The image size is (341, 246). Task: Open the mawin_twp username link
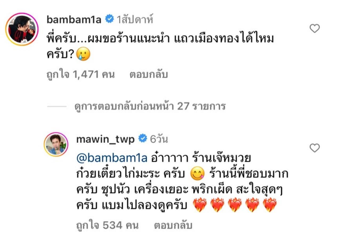[105, 139]
